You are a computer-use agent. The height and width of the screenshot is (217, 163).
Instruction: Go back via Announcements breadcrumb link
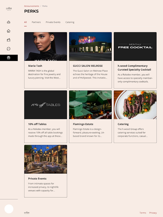point(32,6)
